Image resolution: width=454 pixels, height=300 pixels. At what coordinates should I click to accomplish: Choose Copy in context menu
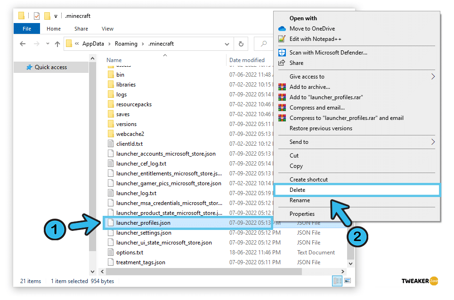[x=296, y=166]
